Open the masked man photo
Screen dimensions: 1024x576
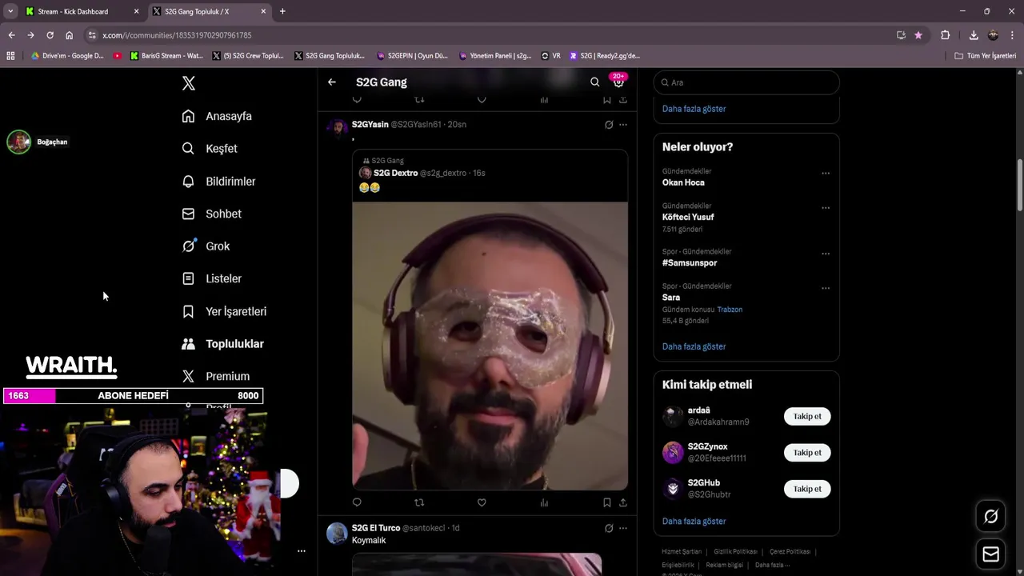(490, 346)
